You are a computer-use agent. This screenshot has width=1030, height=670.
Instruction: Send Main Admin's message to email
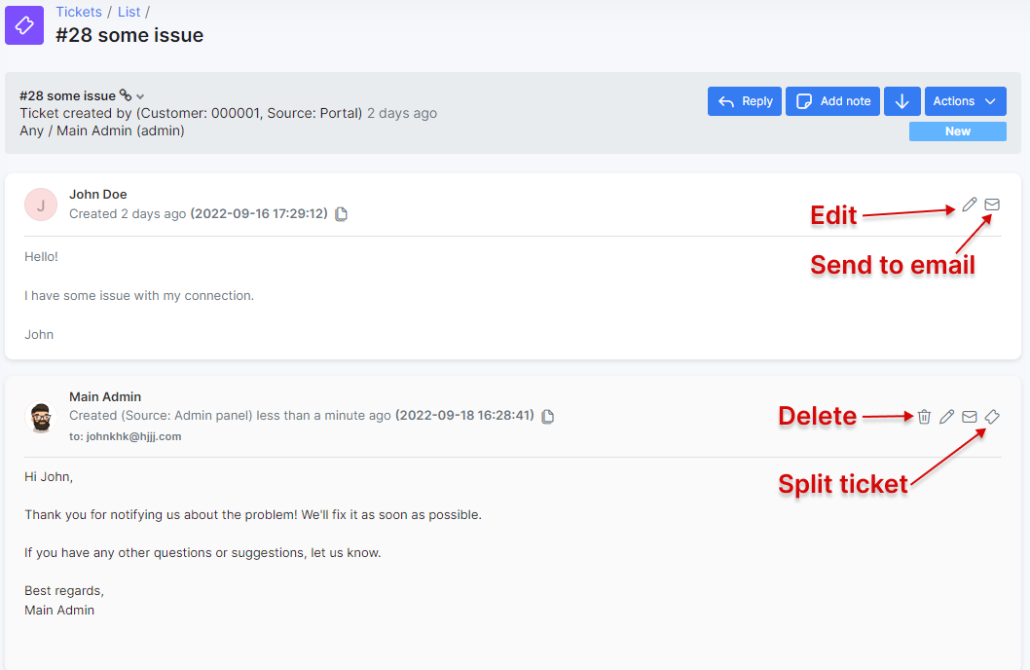pyautogui.click(x=970, y=417)
